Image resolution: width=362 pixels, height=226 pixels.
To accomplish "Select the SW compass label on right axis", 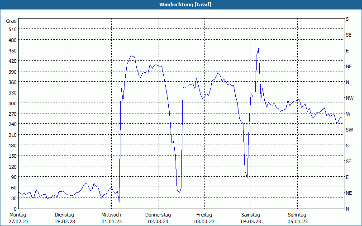I will [349, 130].
